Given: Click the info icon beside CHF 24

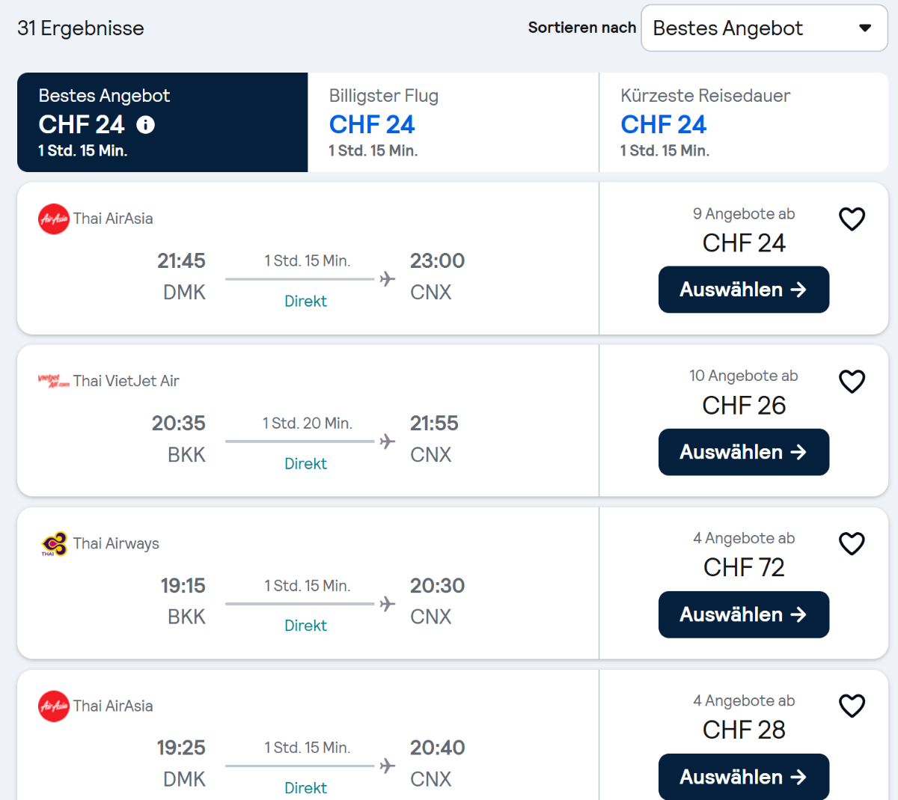Looking at the screenshot, I should pyautogui.click(x=146, y=125).
